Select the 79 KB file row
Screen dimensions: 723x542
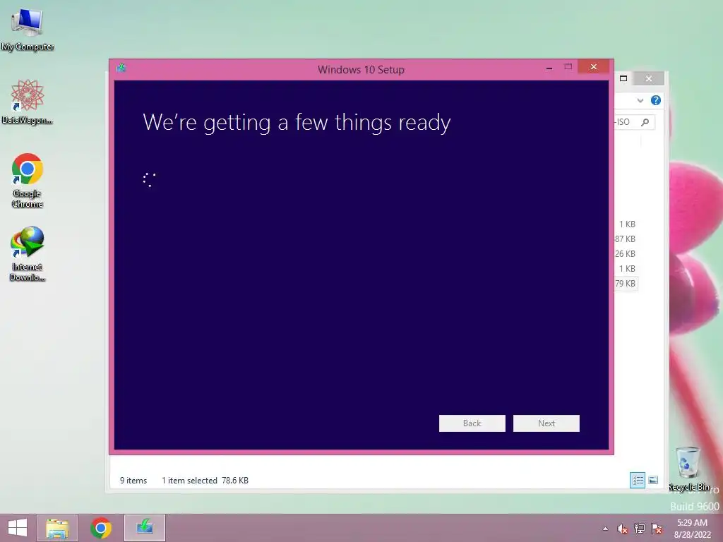(626, 284)
